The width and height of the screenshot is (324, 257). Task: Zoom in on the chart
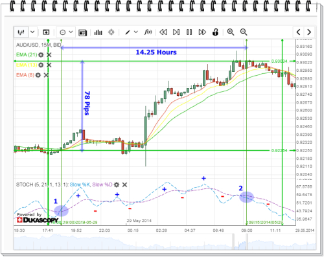point(231,32)
